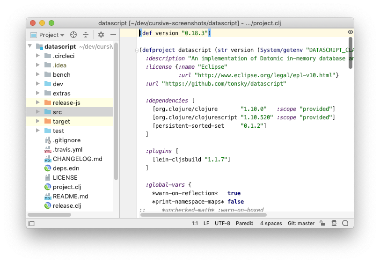Screen dimensions: 380x263
Task: Click the 1:1 line:column indicator
Action: [195, 223]
